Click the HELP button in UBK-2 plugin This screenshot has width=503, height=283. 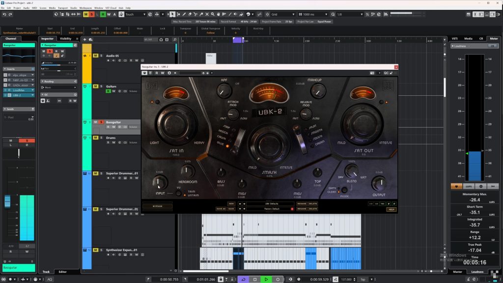pos(391,209)
